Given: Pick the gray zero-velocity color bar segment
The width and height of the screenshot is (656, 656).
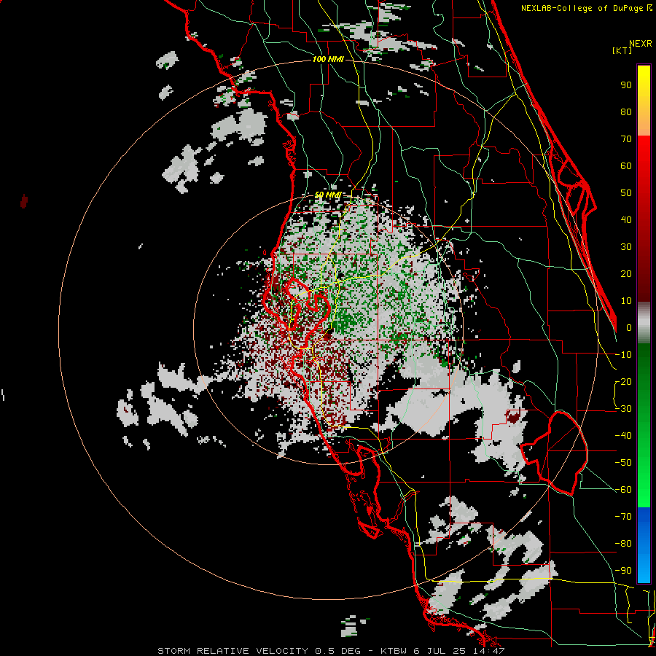Looking at the screenshot, I should (644, 323).
